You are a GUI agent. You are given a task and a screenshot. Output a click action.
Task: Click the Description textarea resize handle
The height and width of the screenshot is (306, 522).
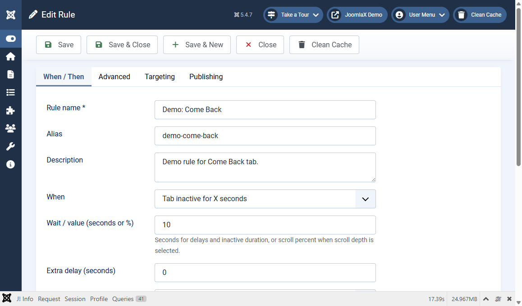373,180
